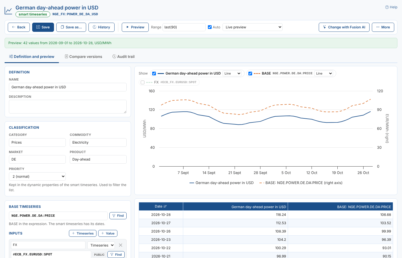Edit the Product field

coord(98,159)
